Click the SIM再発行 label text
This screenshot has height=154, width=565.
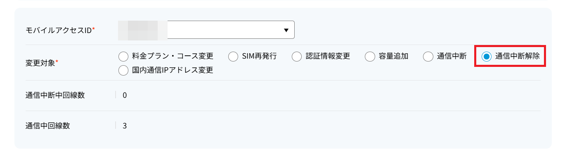[259, 57]
